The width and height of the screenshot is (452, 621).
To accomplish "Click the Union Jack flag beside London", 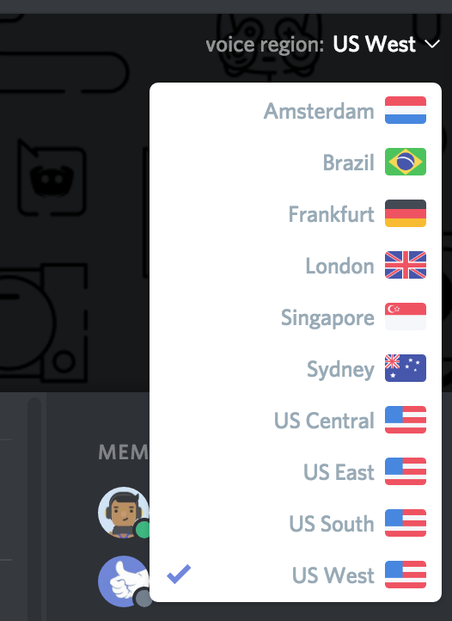I will coord(406,265).
